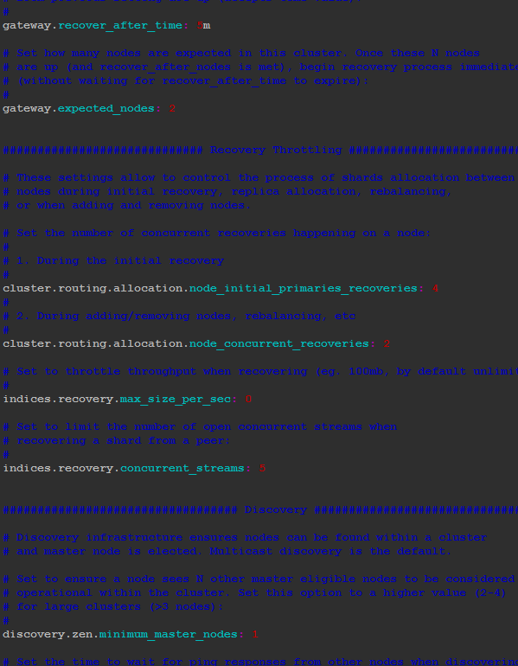Image resolution: width=518 pixels, height=666 pixels.
Task: Click comment 'Set the number of concurrent recoveries'
Action: click(x=151, y=234)
